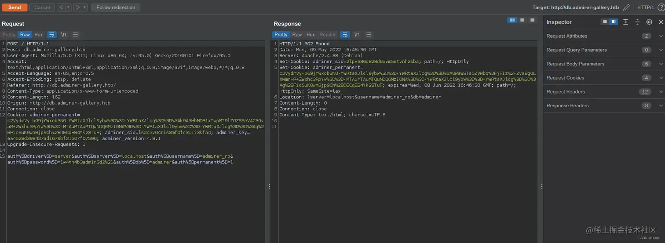Image resolution: width=665 pixels, height=243 pixels.
Task: Click the Request Attributes label
Action: tap(566, 36)
